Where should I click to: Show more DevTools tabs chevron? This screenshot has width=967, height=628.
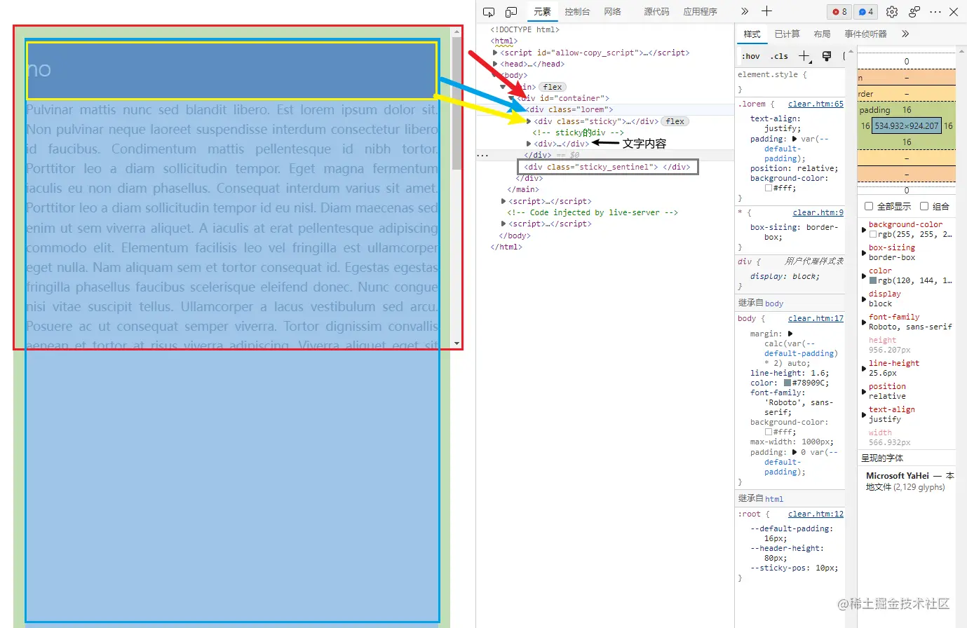745,12
